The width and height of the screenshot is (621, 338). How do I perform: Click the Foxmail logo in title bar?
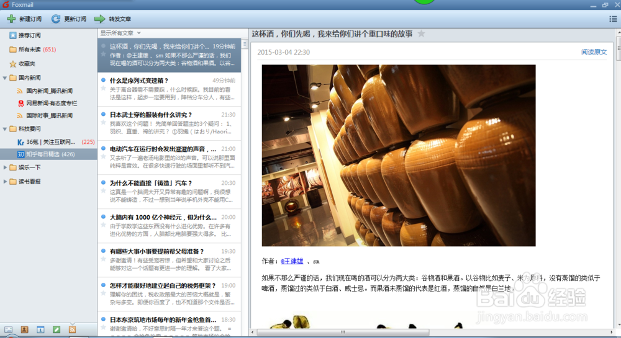pyautogui.click(x=6, y=4)
